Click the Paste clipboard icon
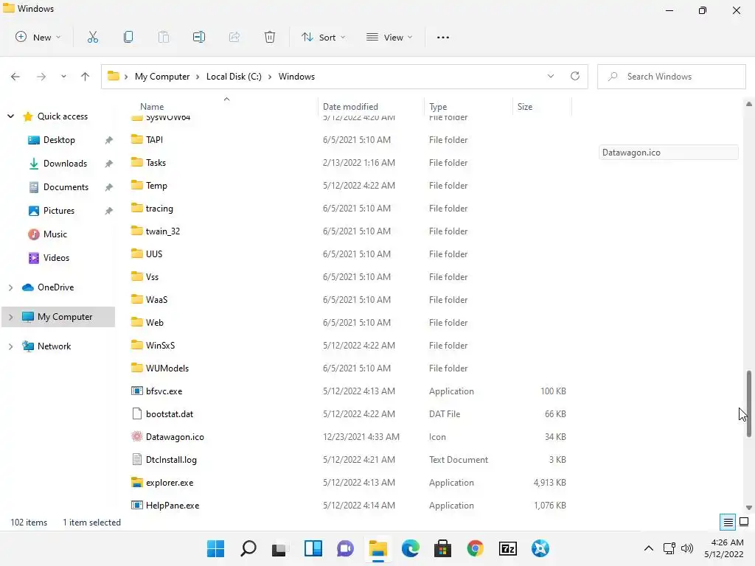 tap(164, 37)
